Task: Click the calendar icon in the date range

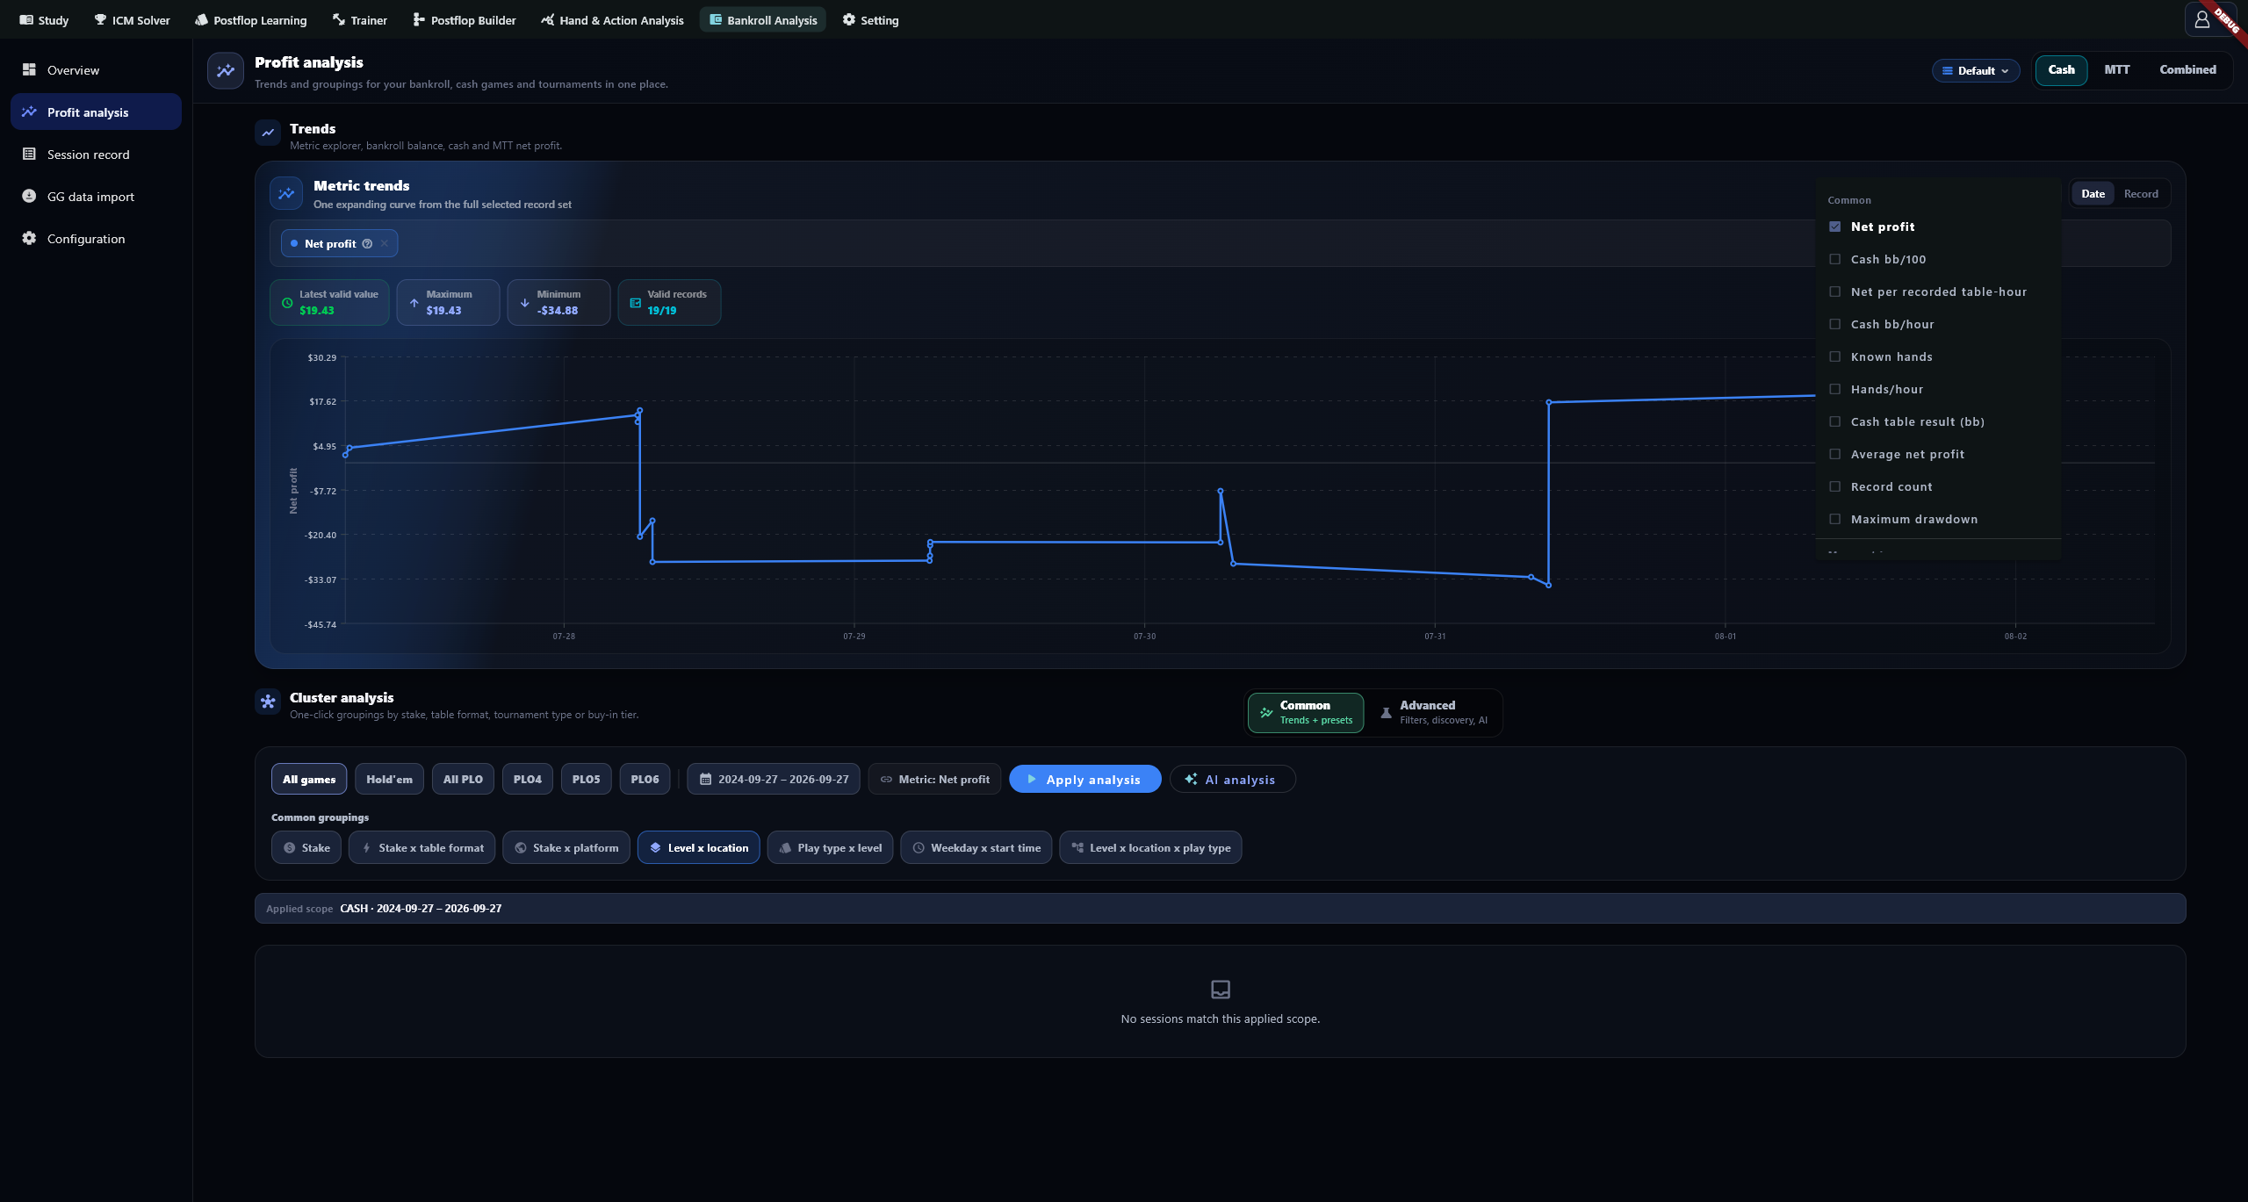Action: [705, 780]
